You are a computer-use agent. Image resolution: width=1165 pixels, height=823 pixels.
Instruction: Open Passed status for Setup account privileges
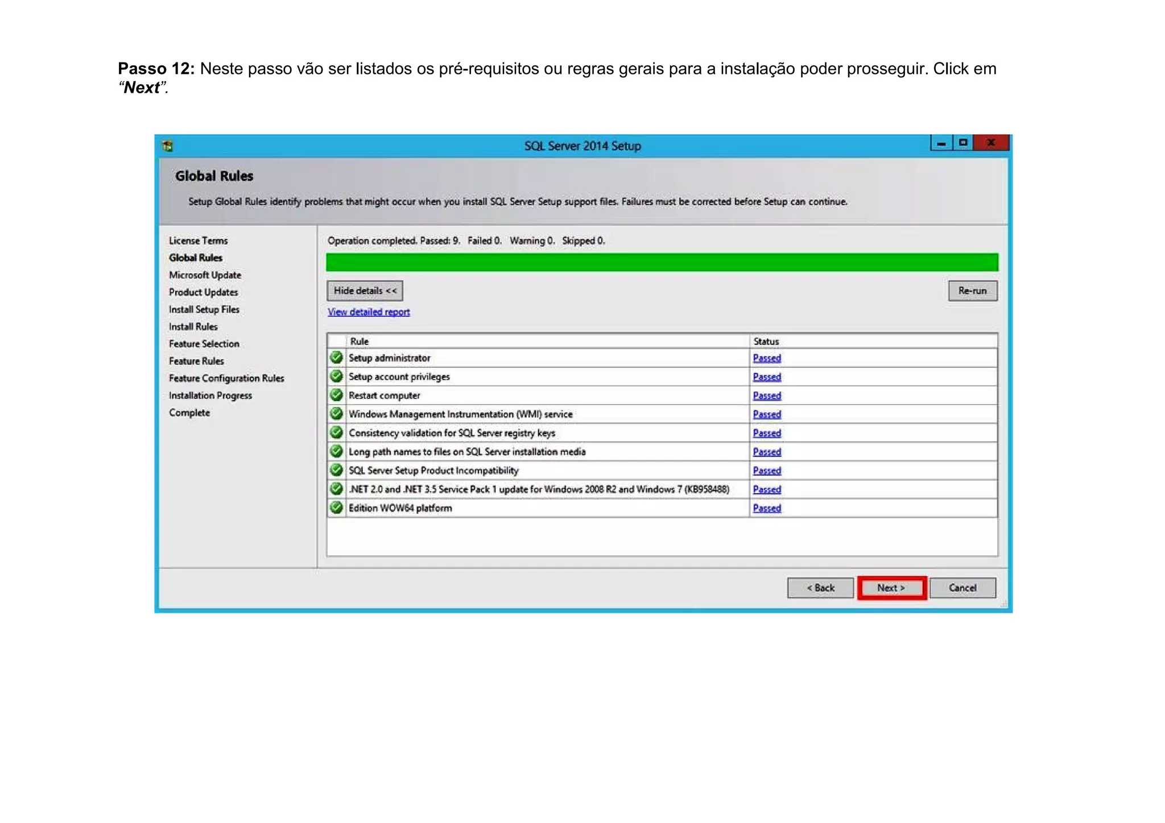(x=767, y=377)
